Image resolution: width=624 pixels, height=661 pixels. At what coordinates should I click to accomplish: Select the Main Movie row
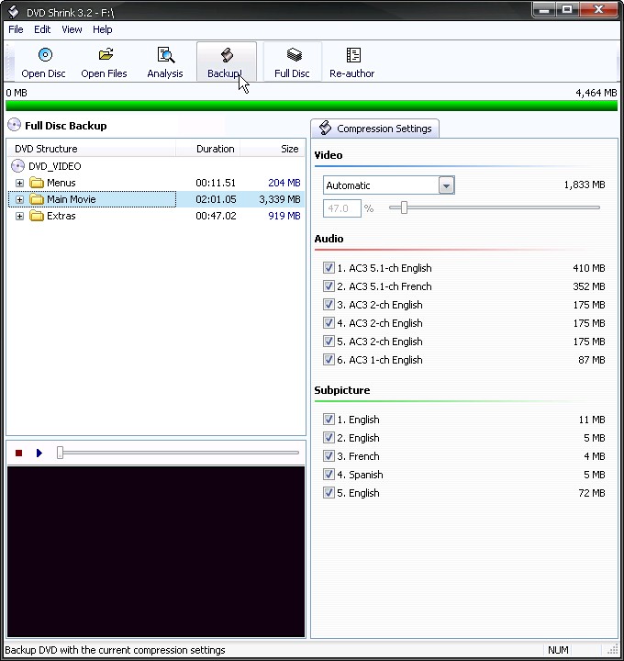(x=156, y=199)
